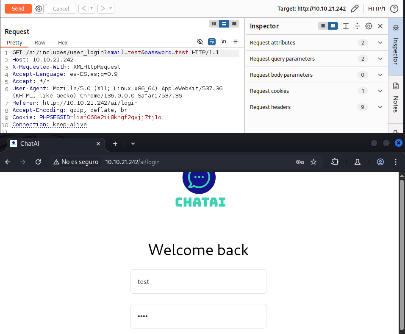The height and width of the screenshot is (334, 405).
Task: Reload the ChatAI login page
Action: (38, 162)
